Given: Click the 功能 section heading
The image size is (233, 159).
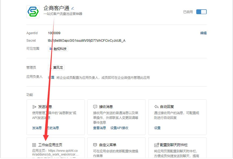Looking at the screenshot, I should (29, 95).
